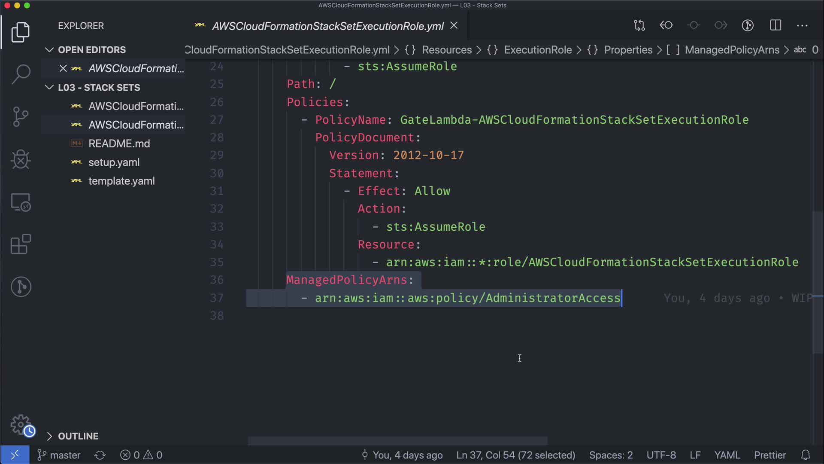Screen dimensions: 824x464
Task: Open the Run and Debug view
Action: coord(21,159)
